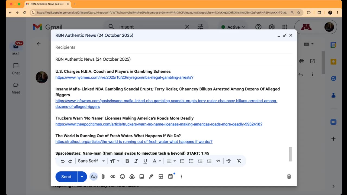Print the message behind the compose window
Image resolution: width=347 pixels, height=195 pixels.
point(301,61)
